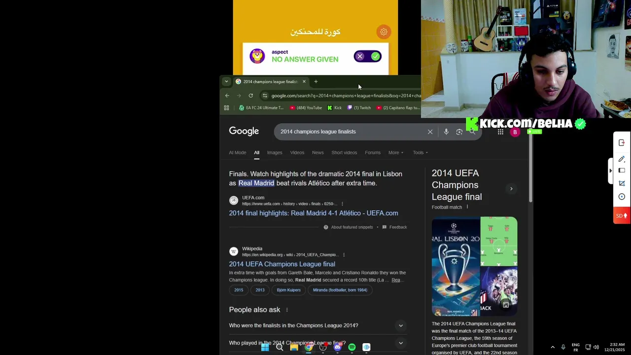Select the crop tool in side toolbar
631x355 pixels.
[x=622, y=183]
